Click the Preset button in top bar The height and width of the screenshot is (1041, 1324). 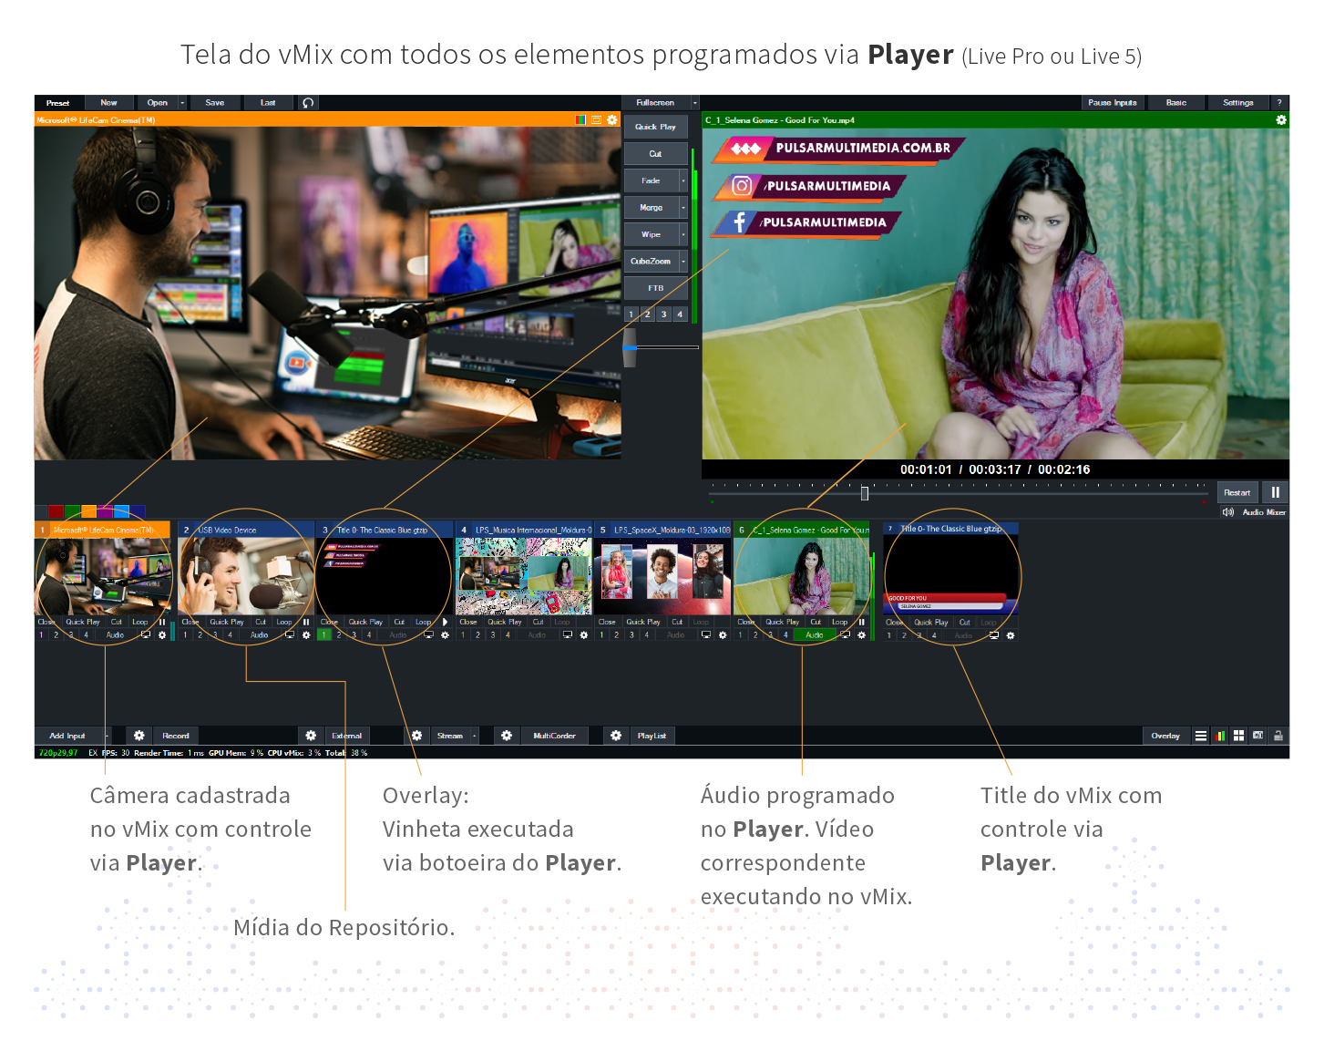coord(58,103)
